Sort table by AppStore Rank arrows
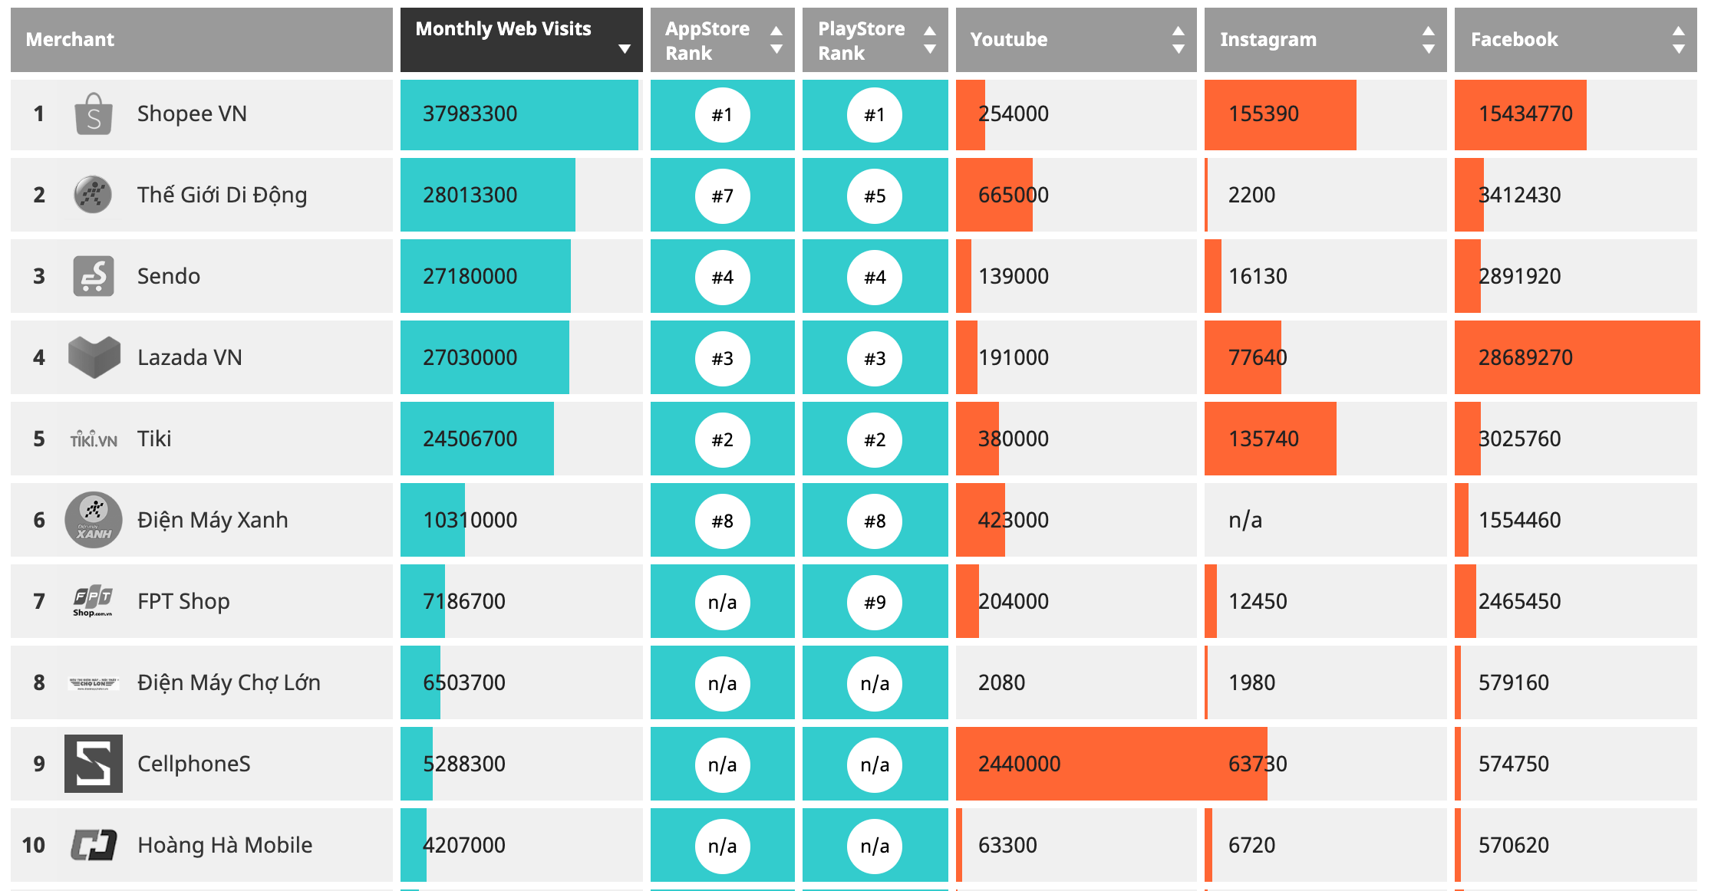Image resolution: width=1711 pixels, height=891 pixels. pyautogui.click(x=776, y=40)
